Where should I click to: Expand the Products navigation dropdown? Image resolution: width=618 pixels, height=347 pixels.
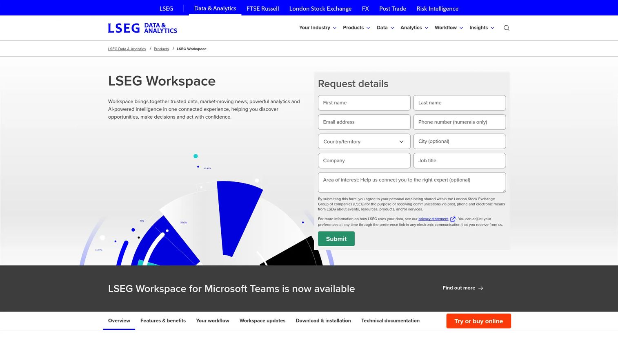point(356,28)
